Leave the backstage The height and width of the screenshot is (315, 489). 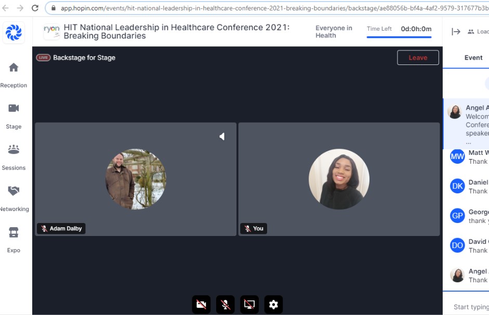tap(418, 58)
